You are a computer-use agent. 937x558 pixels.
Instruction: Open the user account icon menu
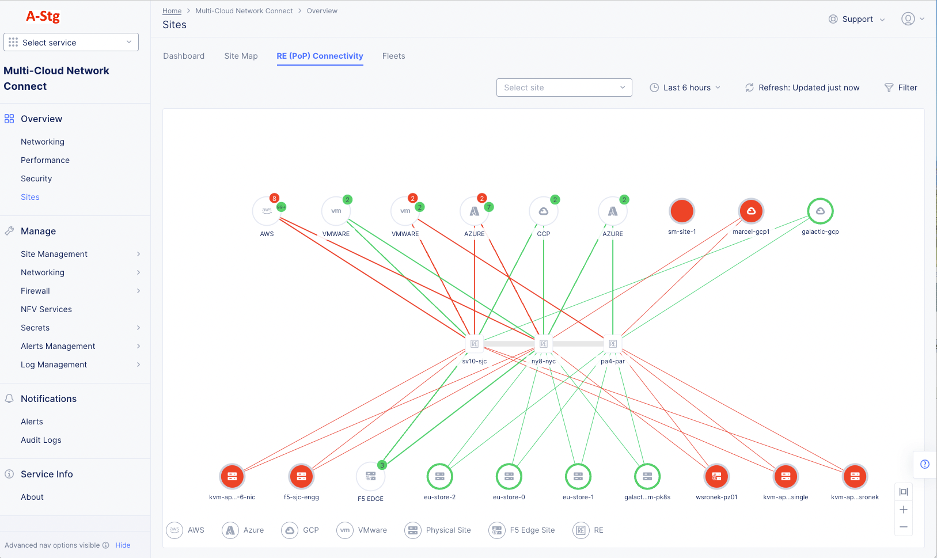point(908,18)
